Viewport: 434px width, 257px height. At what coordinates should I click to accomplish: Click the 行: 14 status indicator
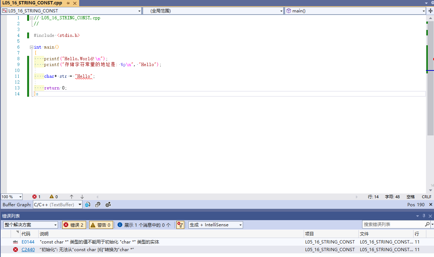(373, 197)
